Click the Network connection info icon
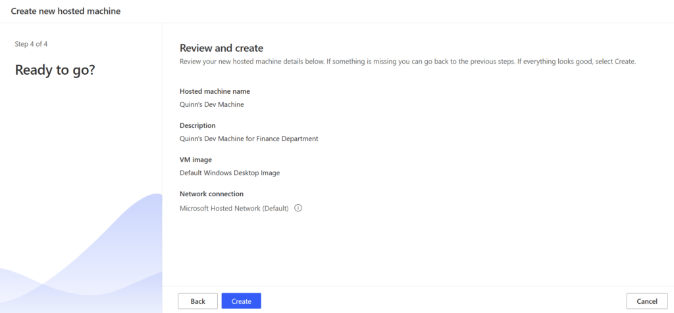This screenshot has height=313, width=674. 298,208
